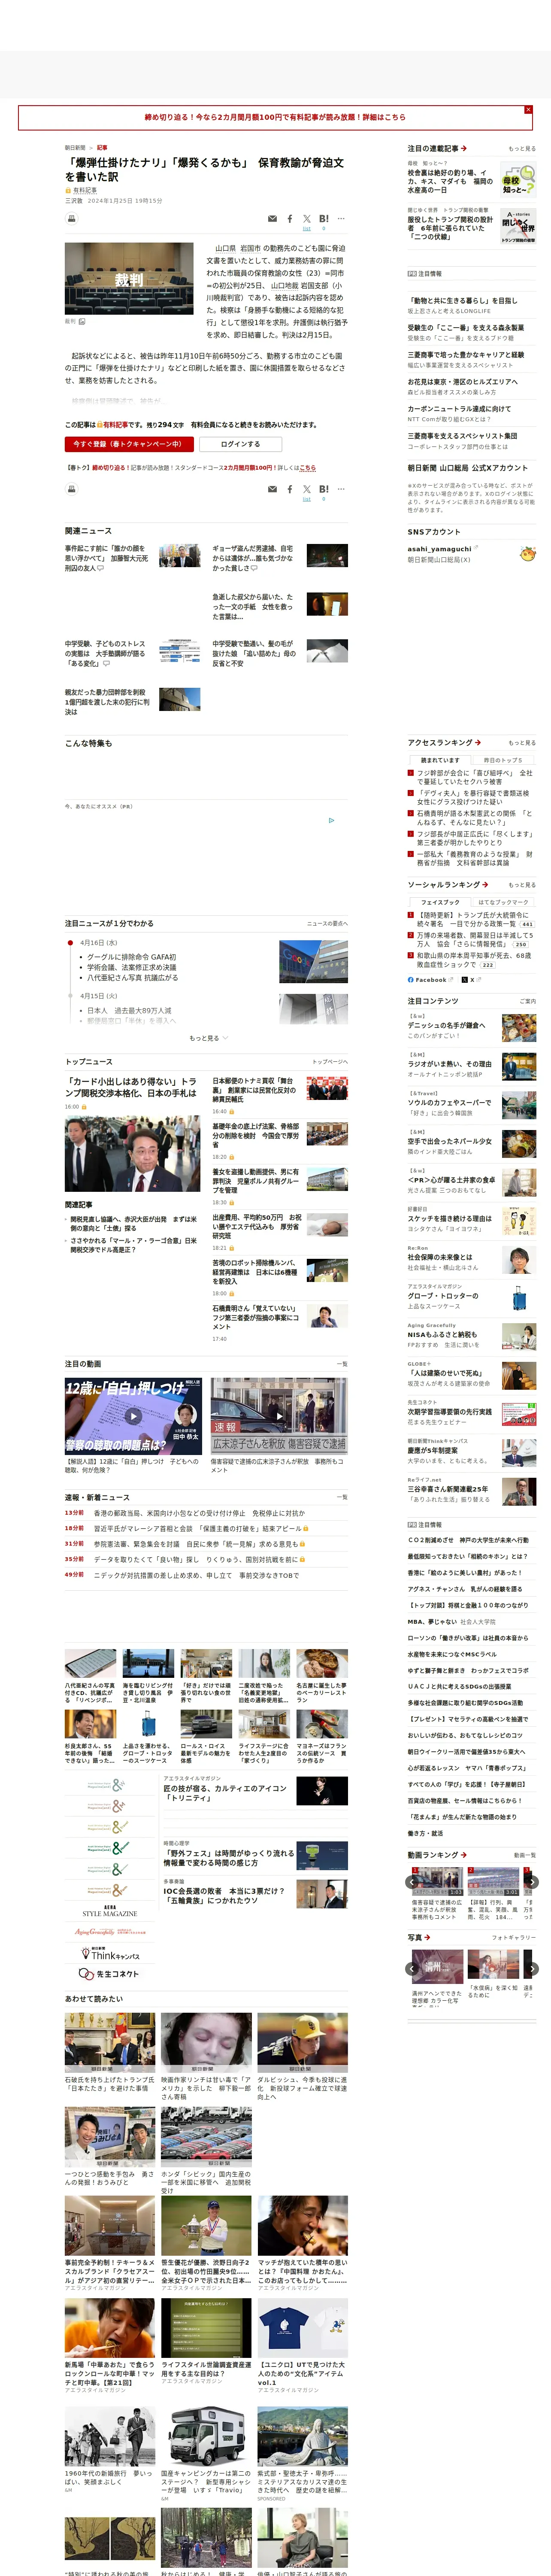Share article by mail from top share bar

coord(272,218)
